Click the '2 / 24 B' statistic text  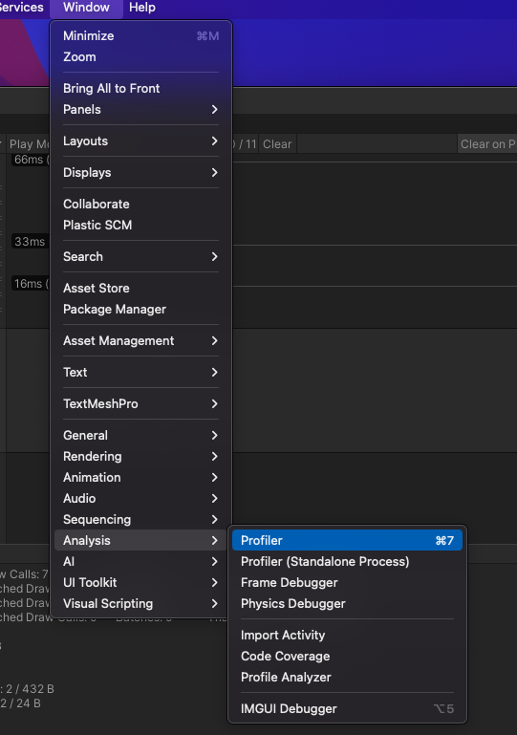(x=21, y=703)
